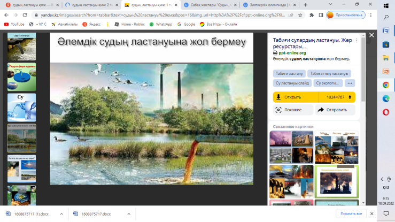
Task: Click the yellow Открыть button
Action: [x=296, y=97]
